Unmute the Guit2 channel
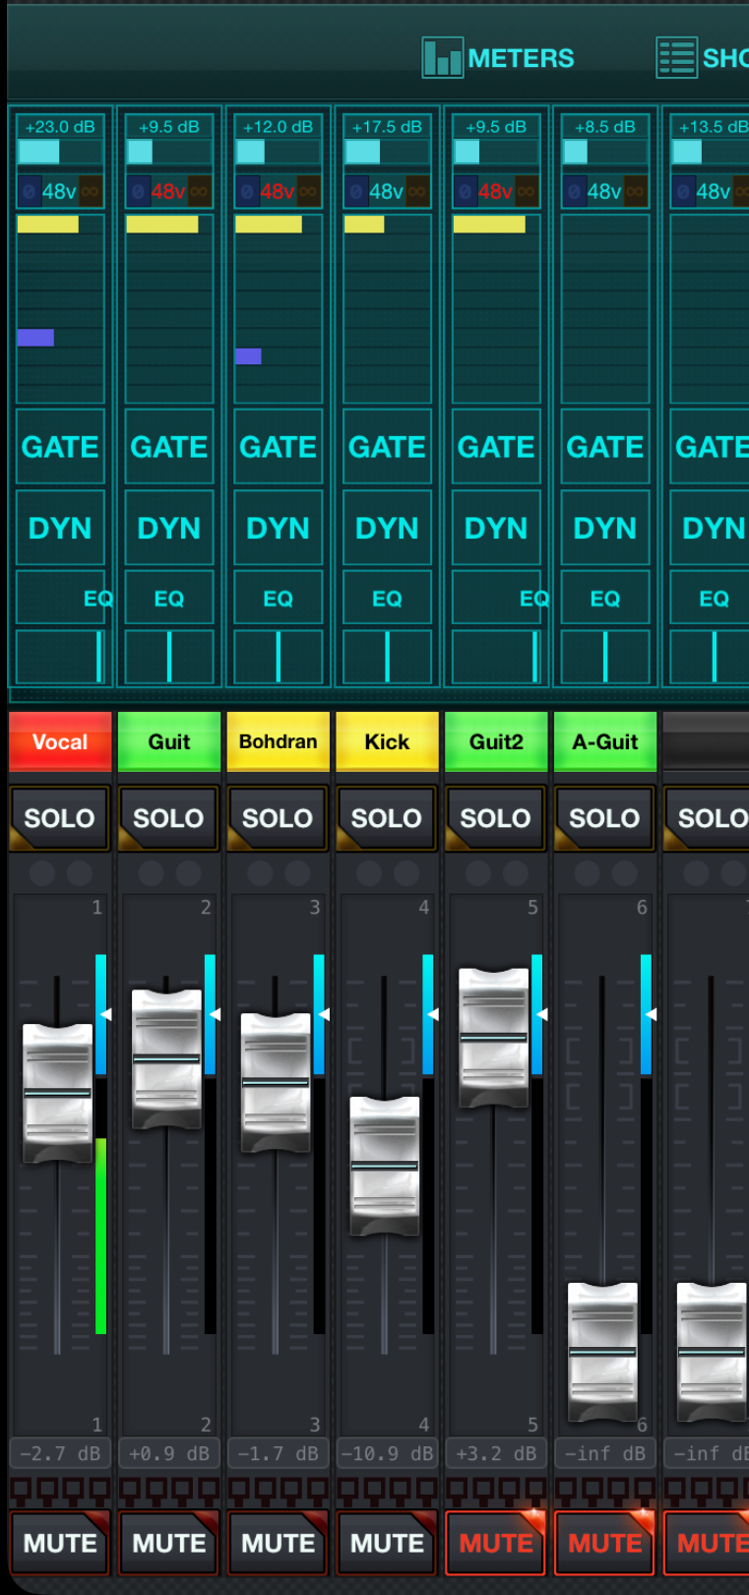 point(497,1543)
